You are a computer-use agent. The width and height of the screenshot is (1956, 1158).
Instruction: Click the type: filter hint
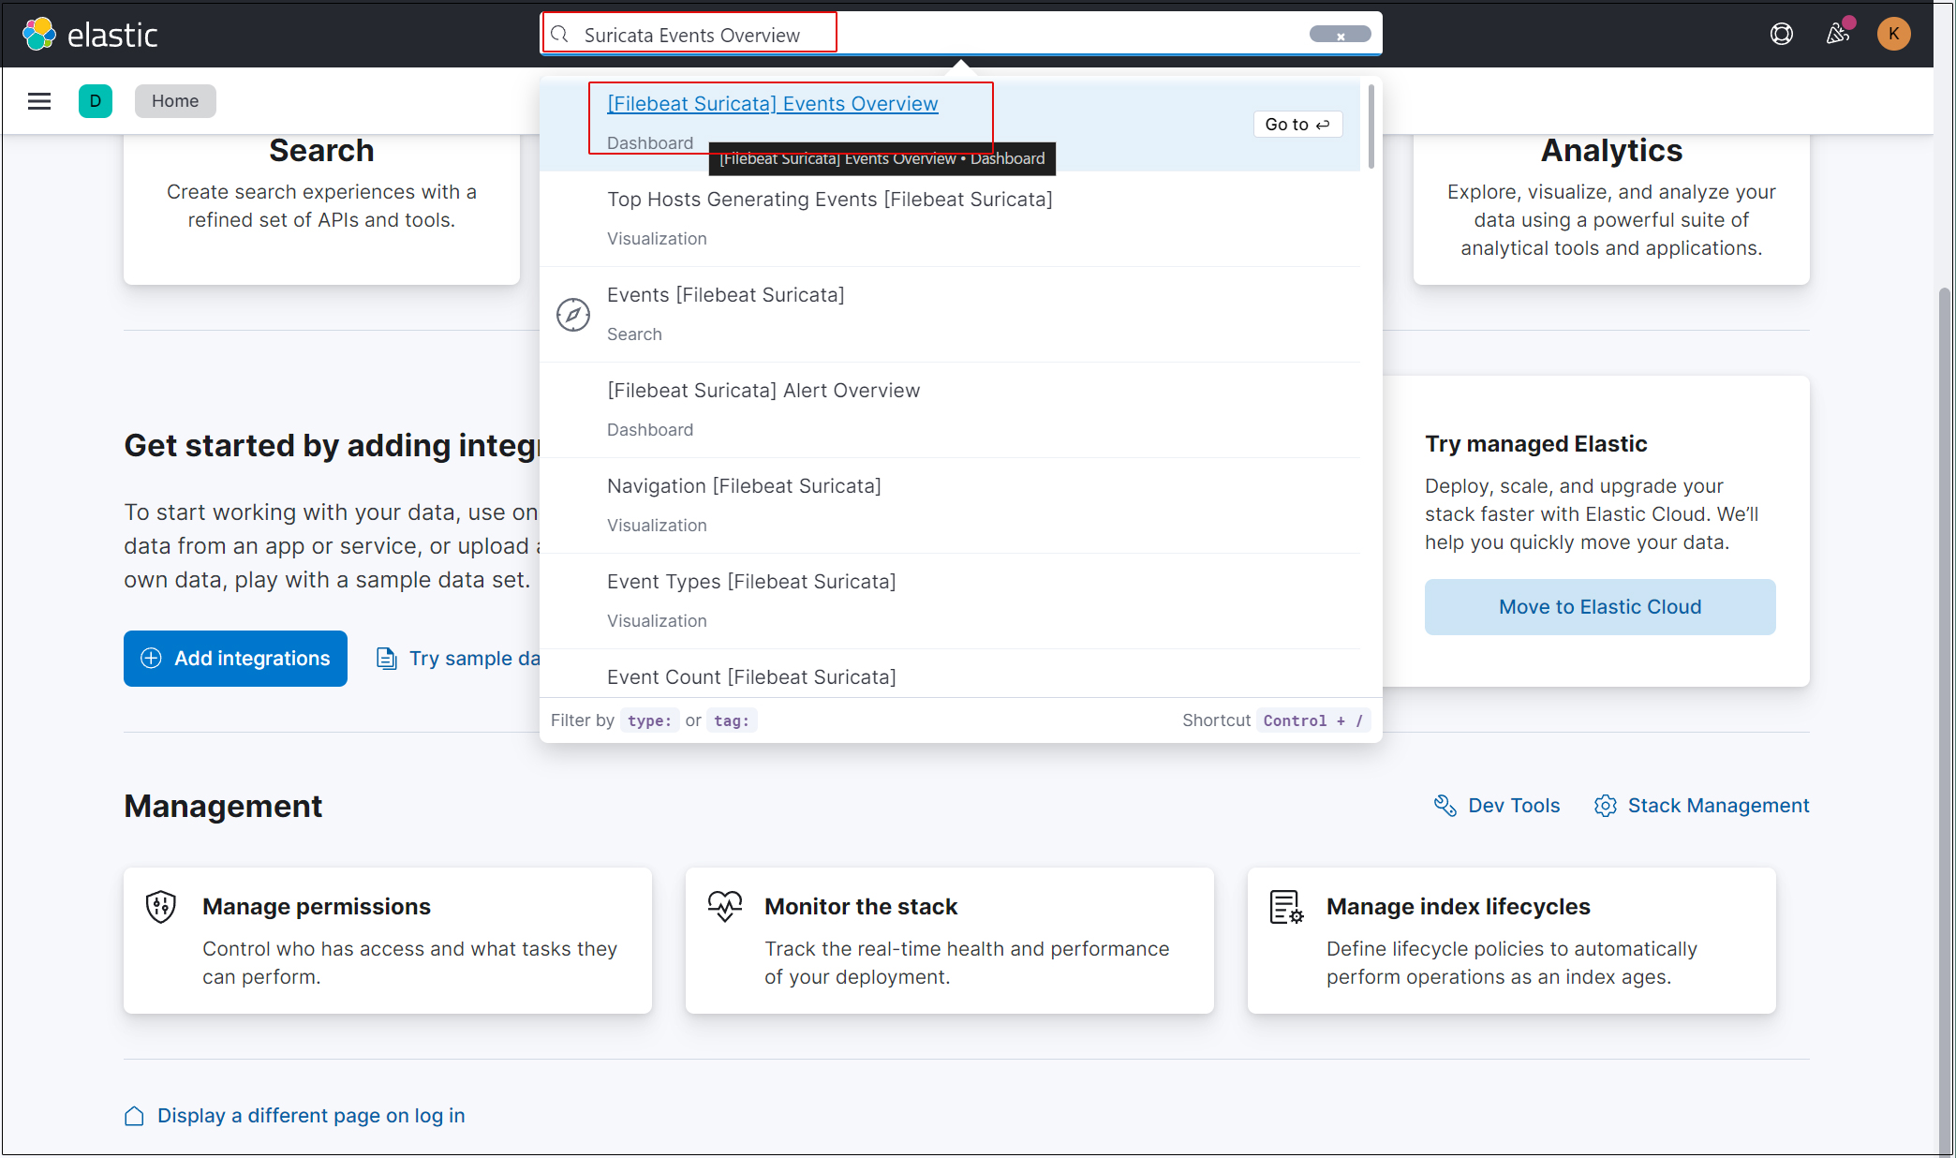click(x=649, y=720)
